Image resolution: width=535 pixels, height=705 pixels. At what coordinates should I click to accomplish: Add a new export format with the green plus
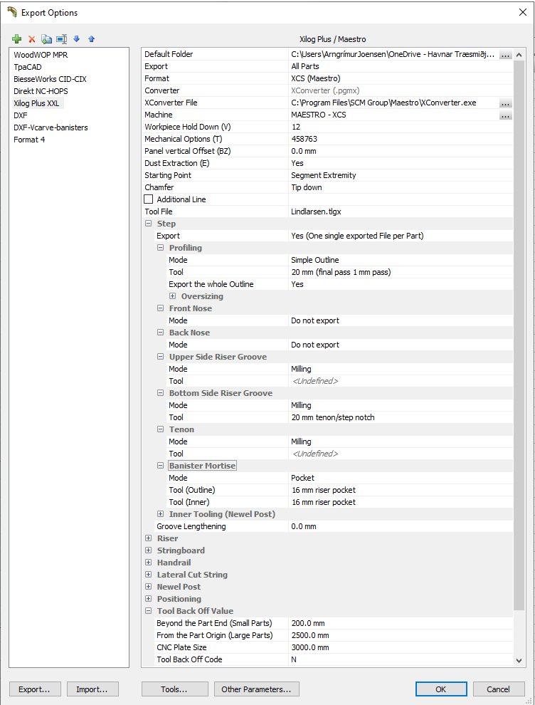tap(17, 39)
